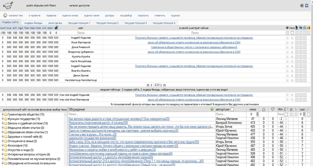Open the правила menu item
The height and width of the screenshot is (166, 313).
click(x=51, y=15)
